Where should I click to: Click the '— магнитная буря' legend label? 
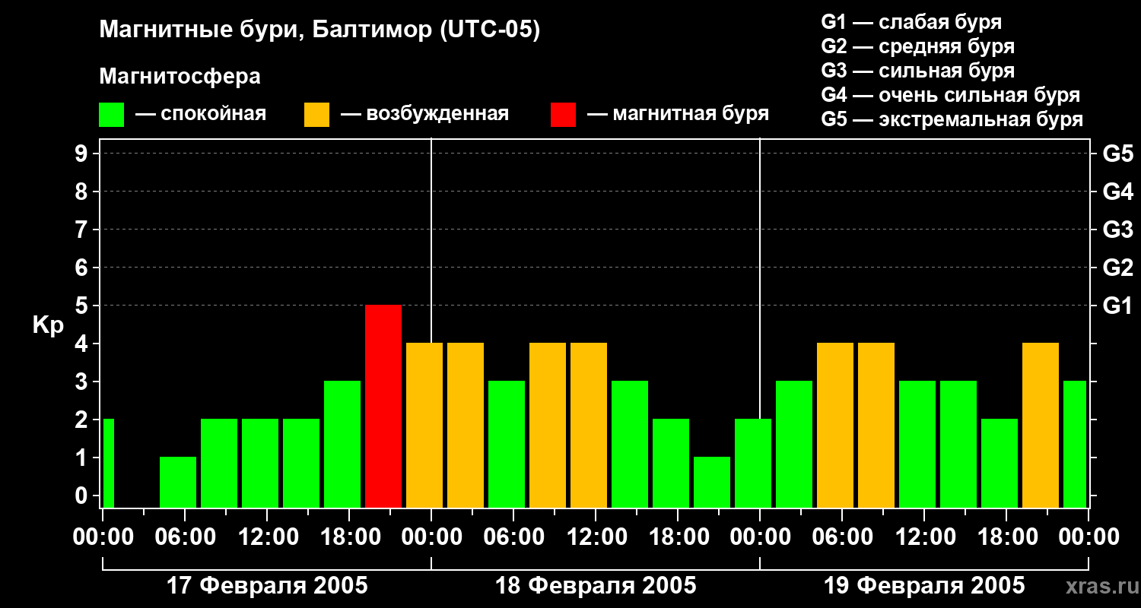[x=678, y=114]
